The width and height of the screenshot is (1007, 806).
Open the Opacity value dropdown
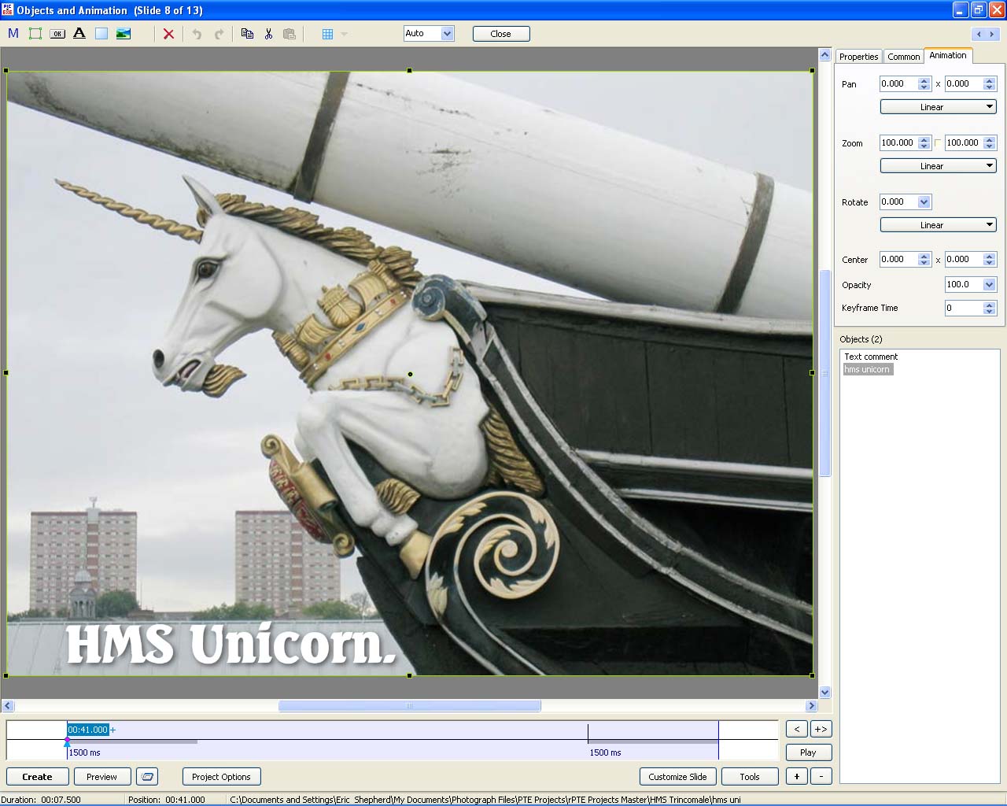click(x=989, y=285)
